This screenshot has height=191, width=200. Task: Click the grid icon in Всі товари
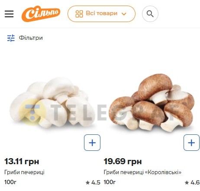point(79,14)
